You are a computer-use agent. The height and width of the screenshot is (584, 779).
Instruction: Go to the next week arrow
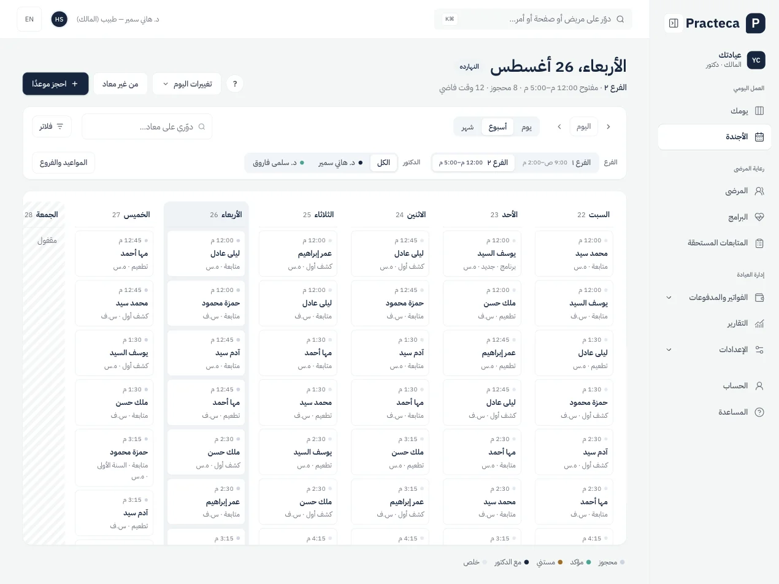click(x=559, y=127)
